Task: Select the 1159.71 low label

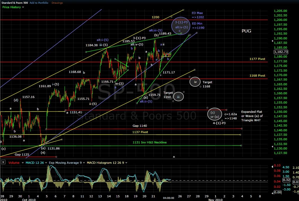Action: pos(154,95)
